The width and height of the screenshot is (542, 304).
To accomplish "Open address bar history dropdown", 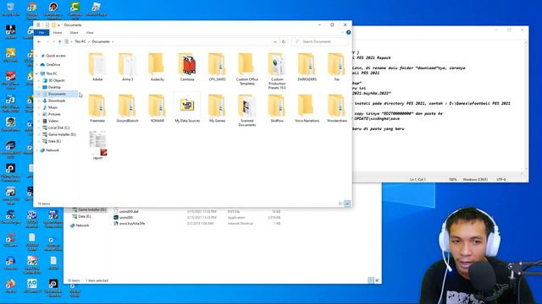I will pyautogui.click(x=275, y=41).
